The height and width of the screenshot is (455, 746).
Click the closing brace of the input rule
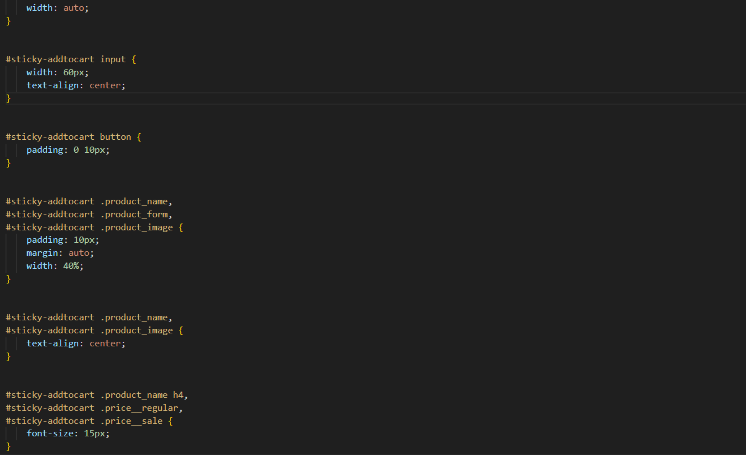(x=8, y=98)
